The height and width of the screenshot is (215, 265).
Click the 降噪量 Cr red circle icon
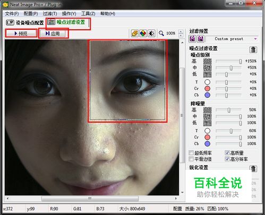click(207, 137)
